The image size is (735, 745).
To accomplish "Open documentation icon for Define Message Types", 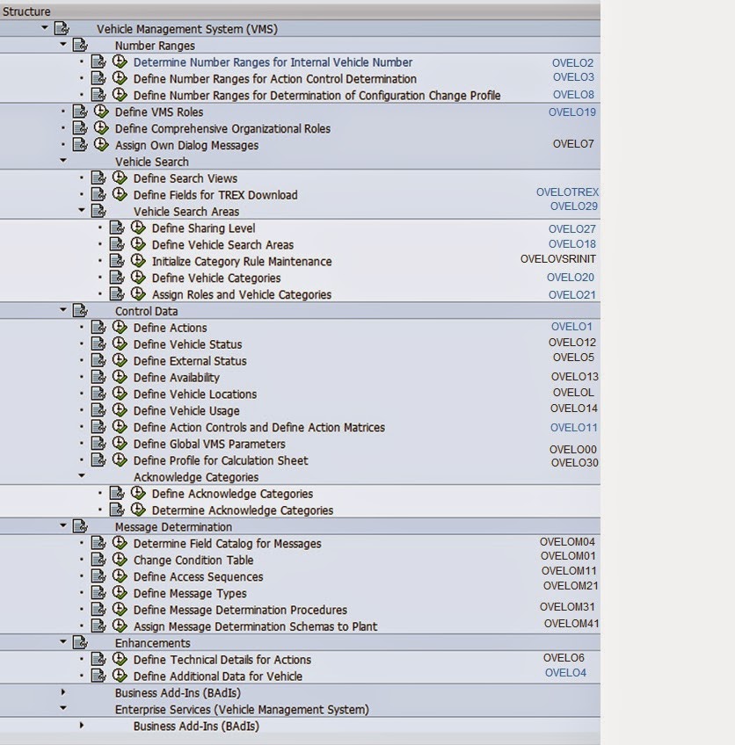I will (98, 593).
